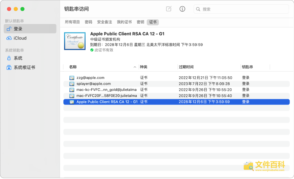
Task: Click expiry 2022年9月26日 下午10:55:40 cell
Action: tap(205, 96)
